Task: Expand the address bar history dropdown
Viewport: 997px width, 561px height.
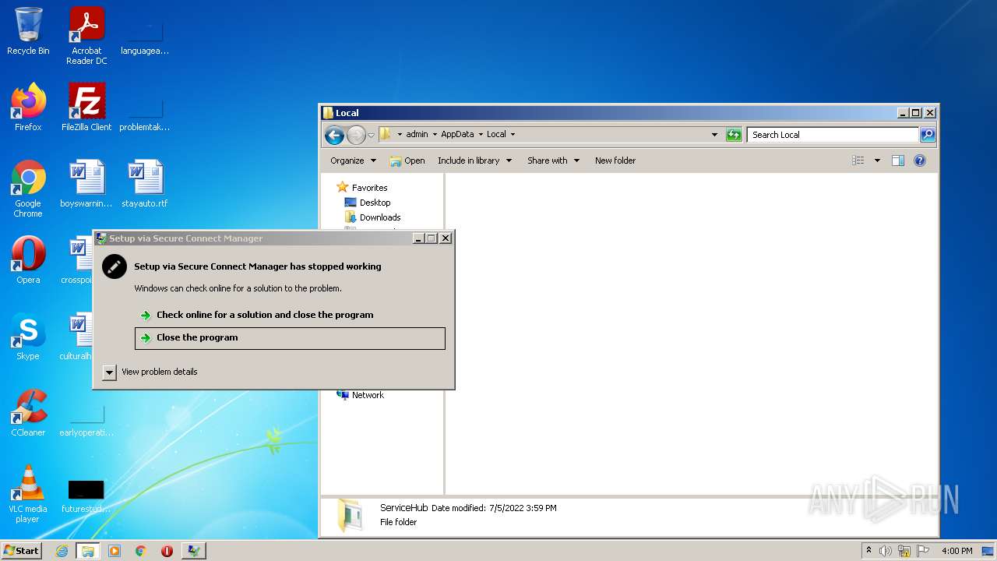Action: coord(714,135)
